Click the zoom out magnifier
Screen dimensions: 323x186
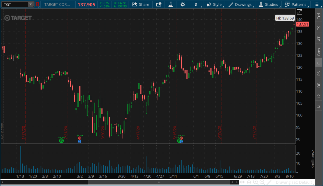click(262, 182)
